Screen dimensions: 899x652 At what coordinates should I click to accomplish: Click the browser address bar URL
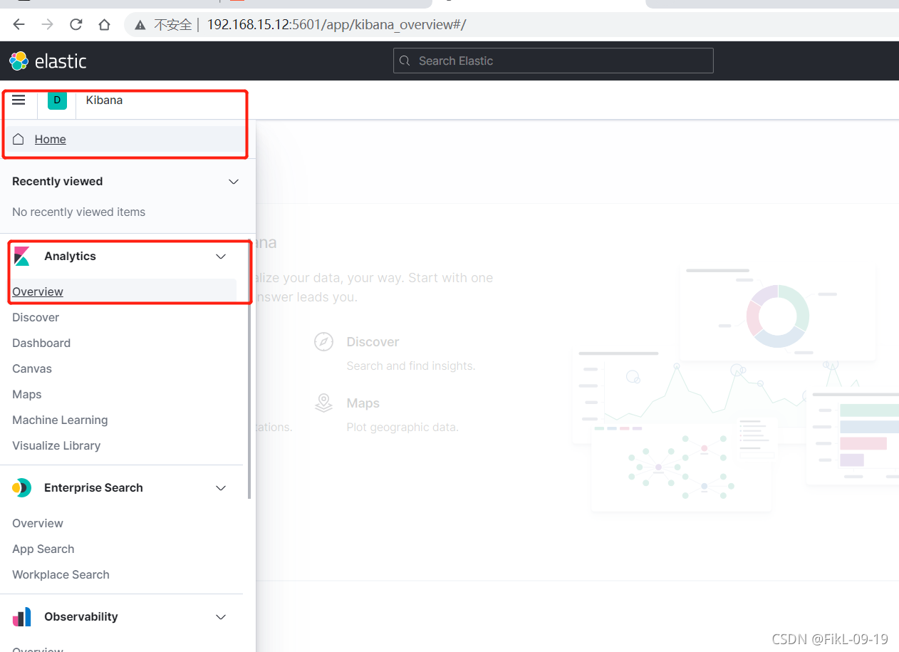[336, 25]
